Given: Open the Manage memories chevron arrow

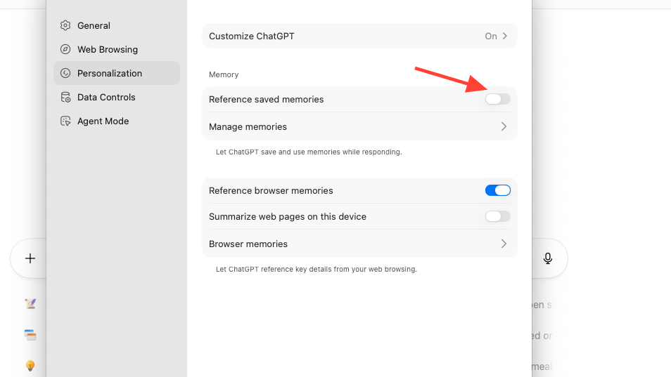Looking at the screenshot, I should (x=504, y=126).
